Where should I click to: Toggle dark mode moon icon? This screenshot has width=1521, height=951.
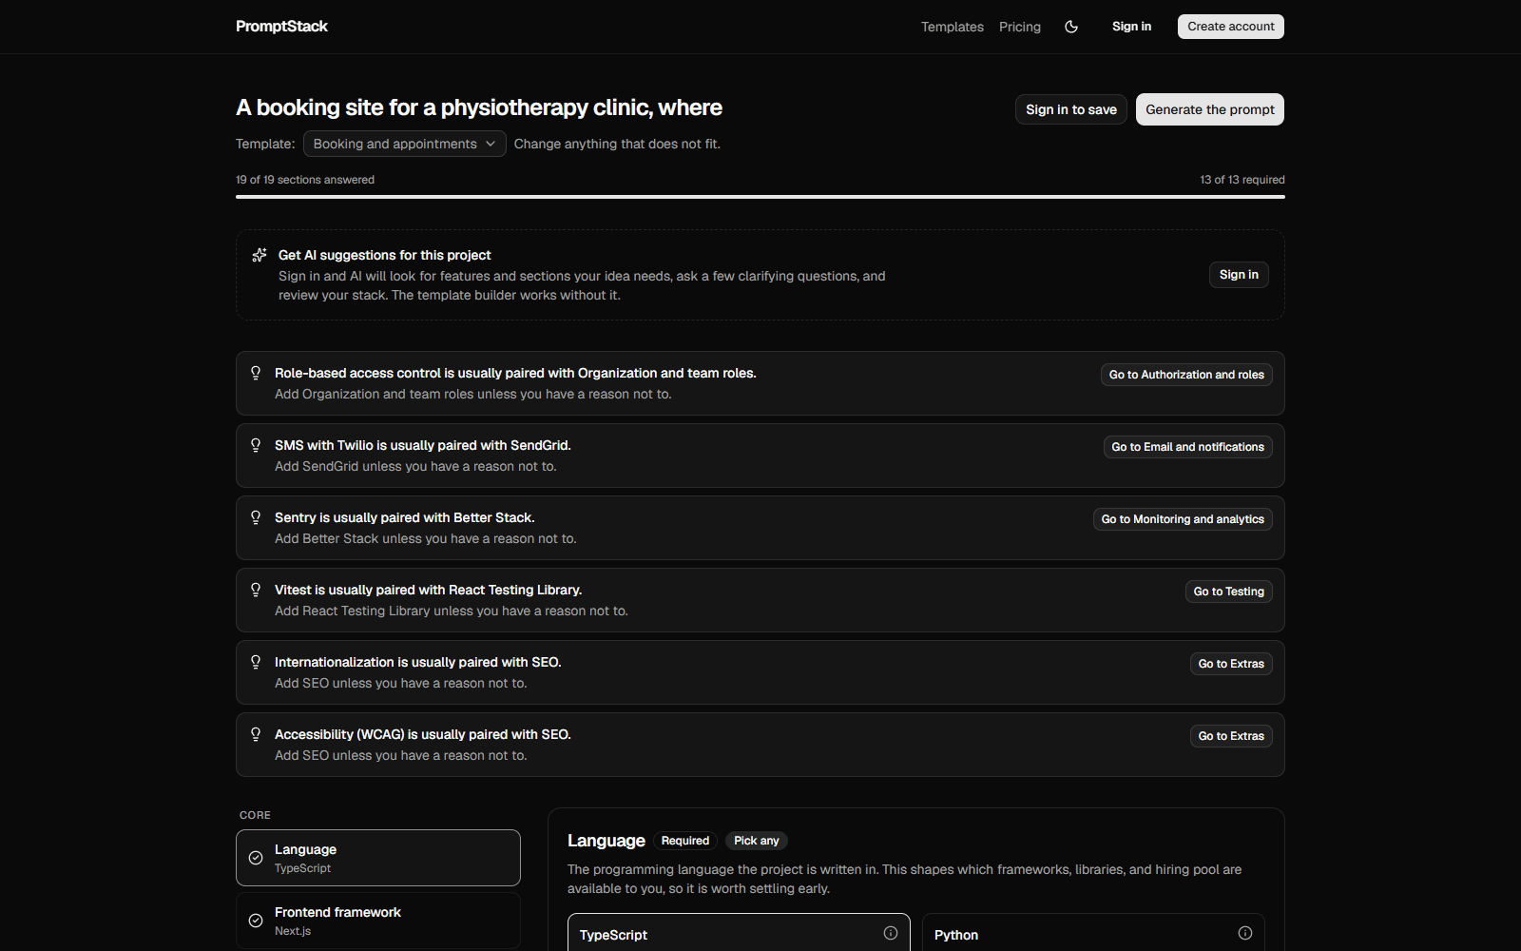(1071, 27)
